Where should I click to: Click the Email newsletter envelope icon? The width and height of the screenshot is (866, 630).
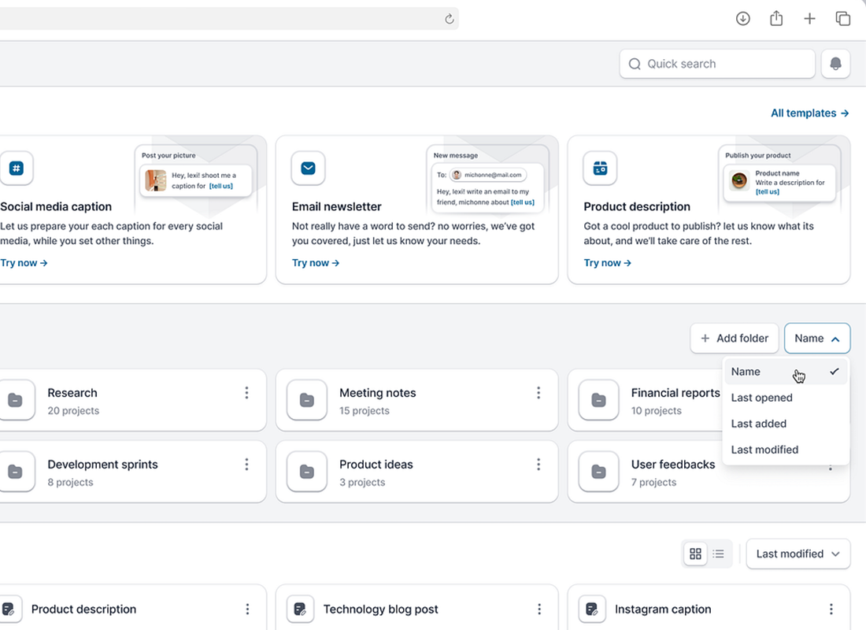(x=308, y=168)
